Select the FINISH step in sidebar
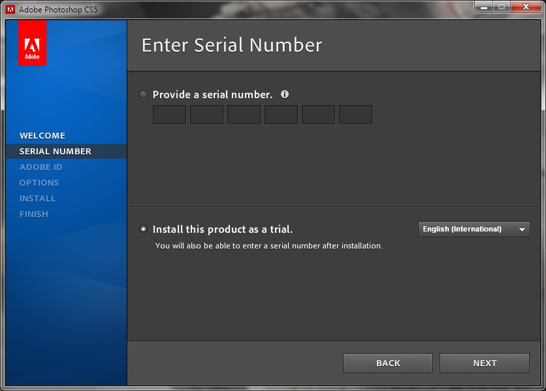 34,214
